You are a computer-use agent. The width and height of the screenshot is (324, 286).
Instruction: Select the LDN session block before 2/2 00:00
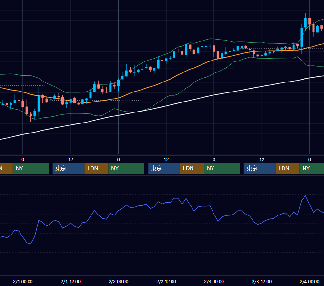(x=97, y=168)
